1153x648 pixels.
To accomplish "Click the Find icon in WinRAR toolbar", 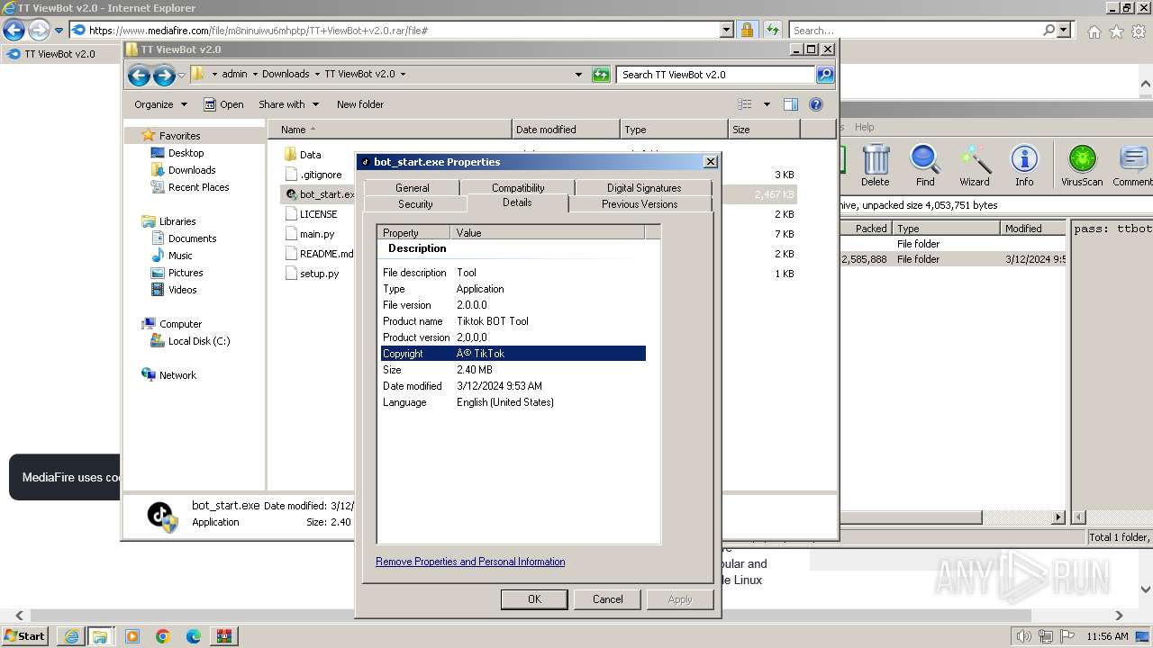I will (x=925, y=166).
